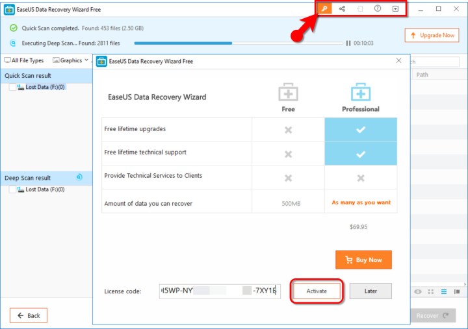Click the orange Buy Now button
This screenshot has height=329, width=468.
(x=363, y=260)
